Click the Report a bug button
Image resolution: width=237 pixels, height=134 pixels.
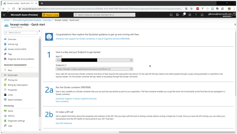click(x=51, y=15)
